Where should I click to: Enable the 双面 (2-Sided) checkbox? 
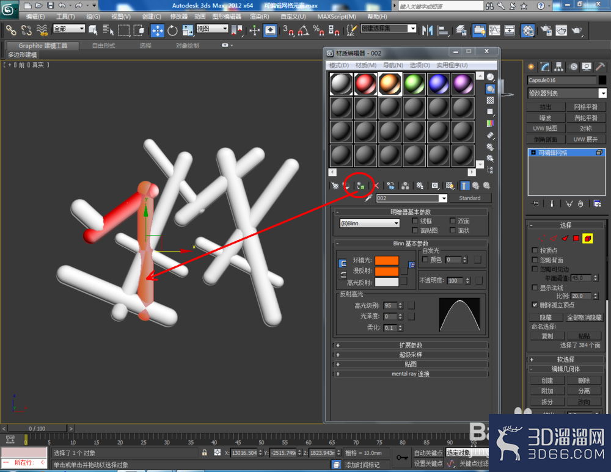point(452,221)
